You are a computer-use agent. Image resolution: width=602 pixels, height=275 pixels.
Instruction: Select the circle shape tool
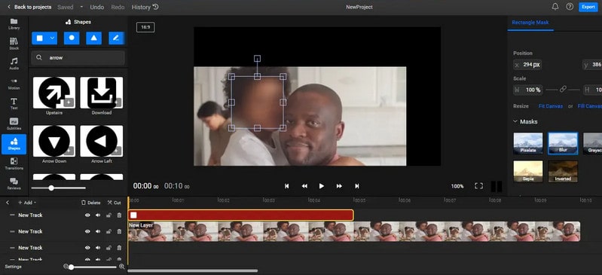tap(72, 38)
